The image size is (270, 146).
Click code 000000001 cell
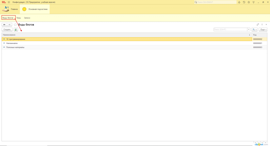click(x=259, y=43)
